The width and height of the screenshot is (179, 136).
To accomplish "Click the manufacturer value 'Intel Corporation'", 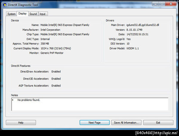I will click(50, 30).
